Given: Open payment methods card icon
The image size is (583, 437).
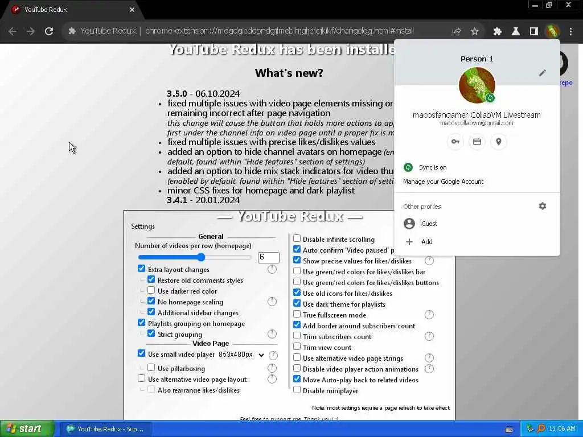Looking at the screenshot, I should (477, 142).
